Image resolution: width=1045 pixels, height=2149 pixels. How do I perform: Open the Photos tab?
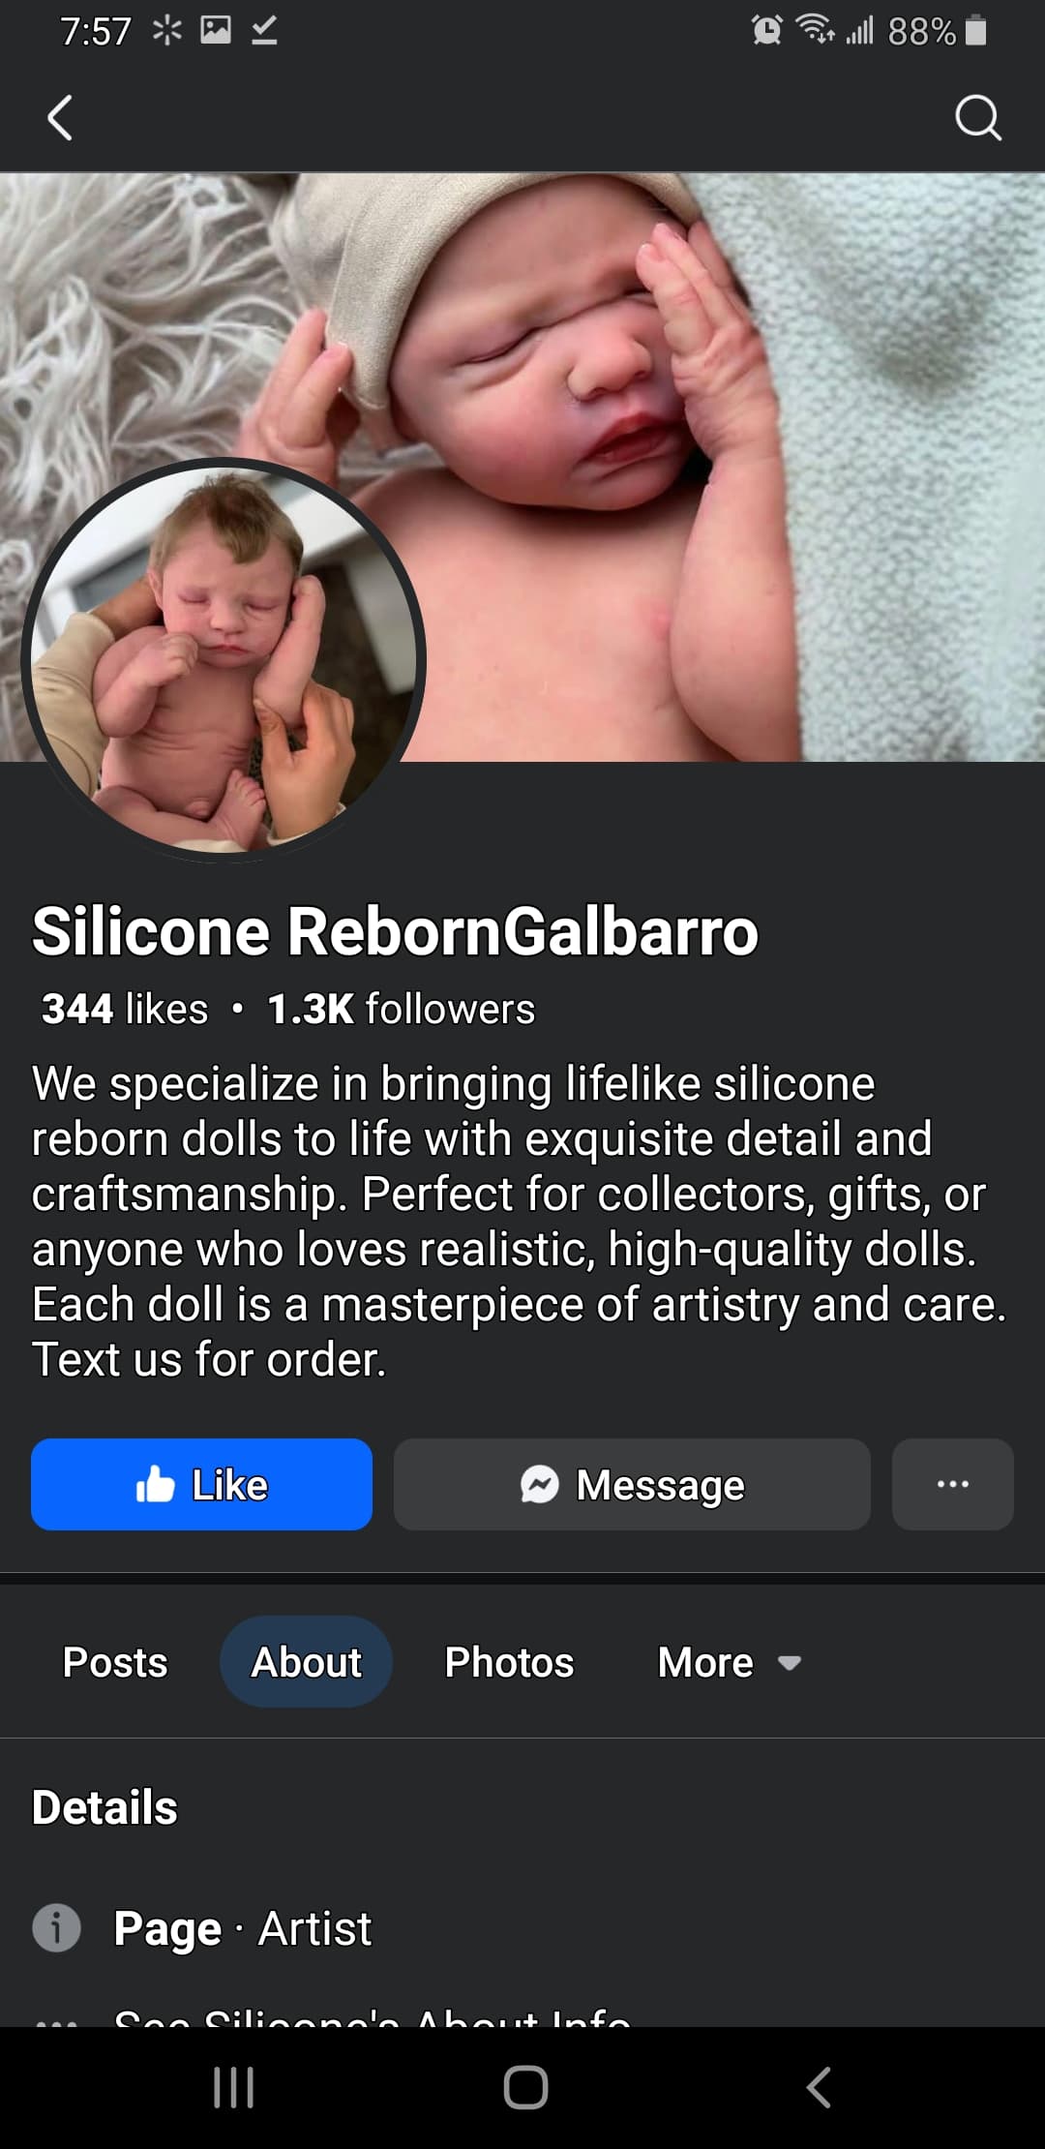click(509, 1661)
